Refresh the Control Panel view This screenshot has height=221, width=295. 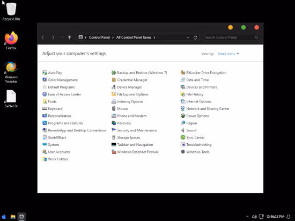195,38
